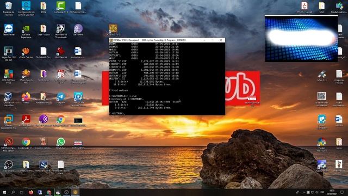This screenshot has height=196, width=348.
Task: Click the Windows Start button
Action: [x=4, y=192]
